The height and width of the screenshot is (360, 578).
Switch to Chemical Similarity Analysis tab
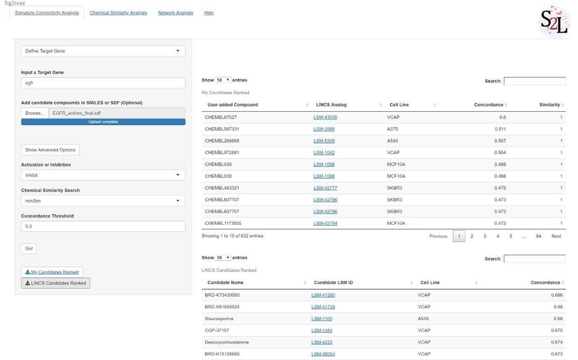[x=118, y=13]
